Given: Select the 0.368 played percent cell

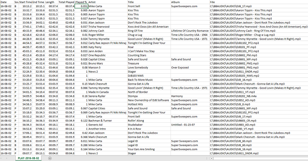Looking at the screenshot, I should pos(81,137).
